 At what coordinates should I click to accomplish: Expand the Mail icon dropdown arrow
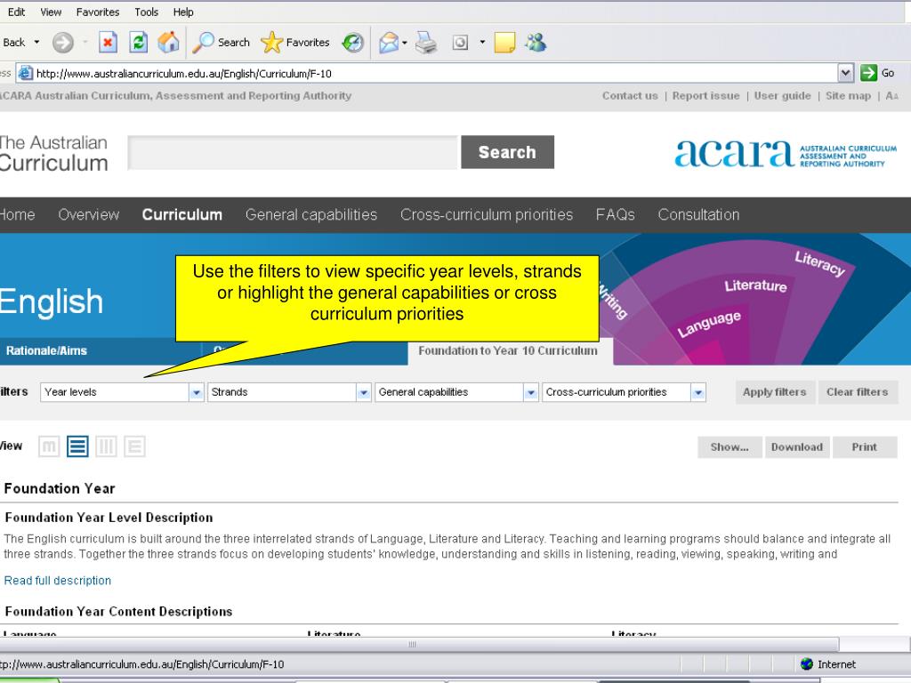[x=405, y=43]
